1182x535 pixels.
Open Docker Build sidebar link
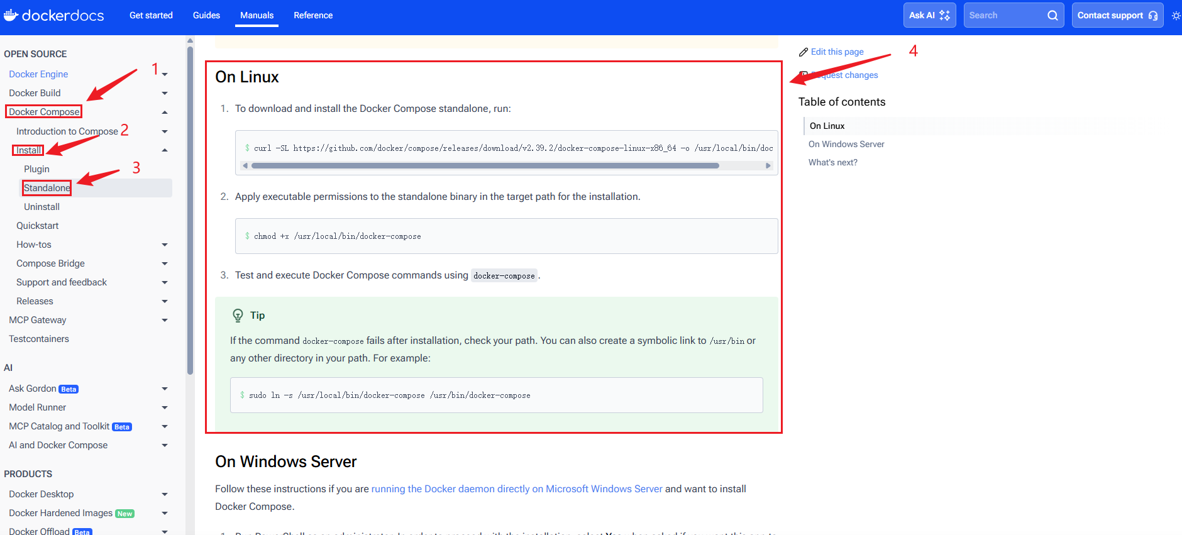35,93
